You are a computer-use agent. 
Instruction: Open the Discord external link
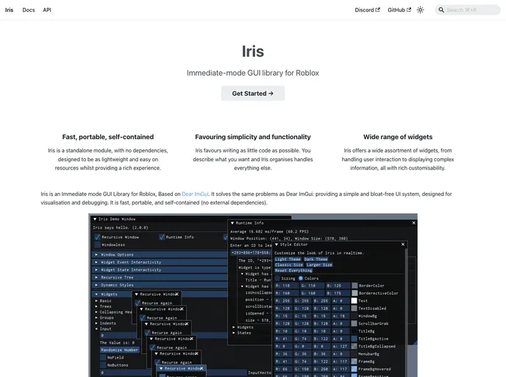click(x=367, y=10)
